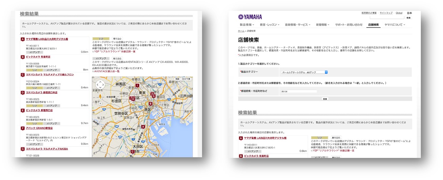Click the Yamaha logo
This screenshot has width=443, height=180.
point(250,17)
